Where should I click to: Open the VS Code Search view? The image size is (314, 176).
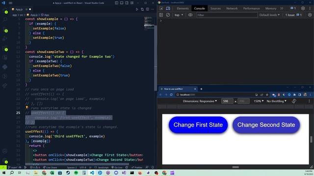click(5, 20)
